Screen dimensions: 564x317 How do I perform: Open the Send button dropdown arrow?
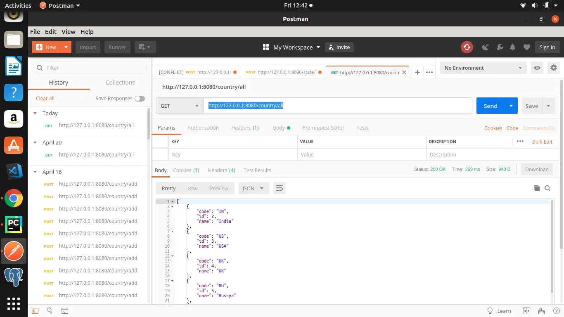point(511,106)
